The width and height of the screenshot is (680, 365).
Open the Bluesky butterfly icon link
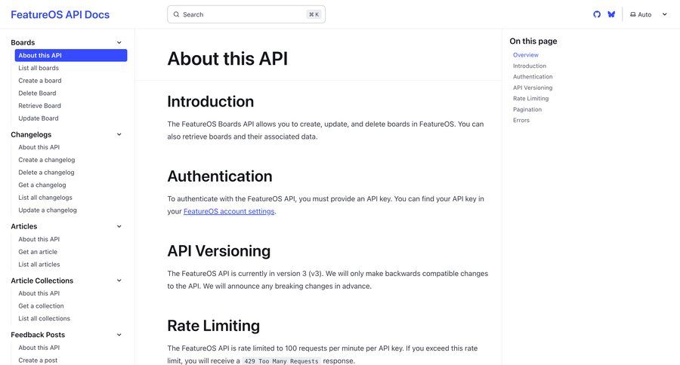tap(611, 14)
